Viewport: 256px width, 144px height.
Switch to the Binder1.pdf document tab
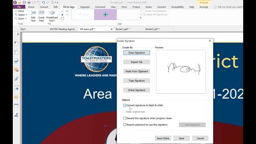coord(123,29)
